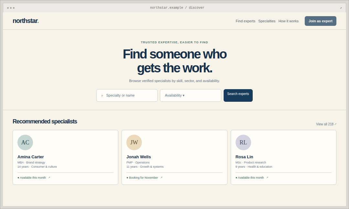
Task: Click 'Trusted expertise, easier to find' tagline
Action: pos(174,42)
